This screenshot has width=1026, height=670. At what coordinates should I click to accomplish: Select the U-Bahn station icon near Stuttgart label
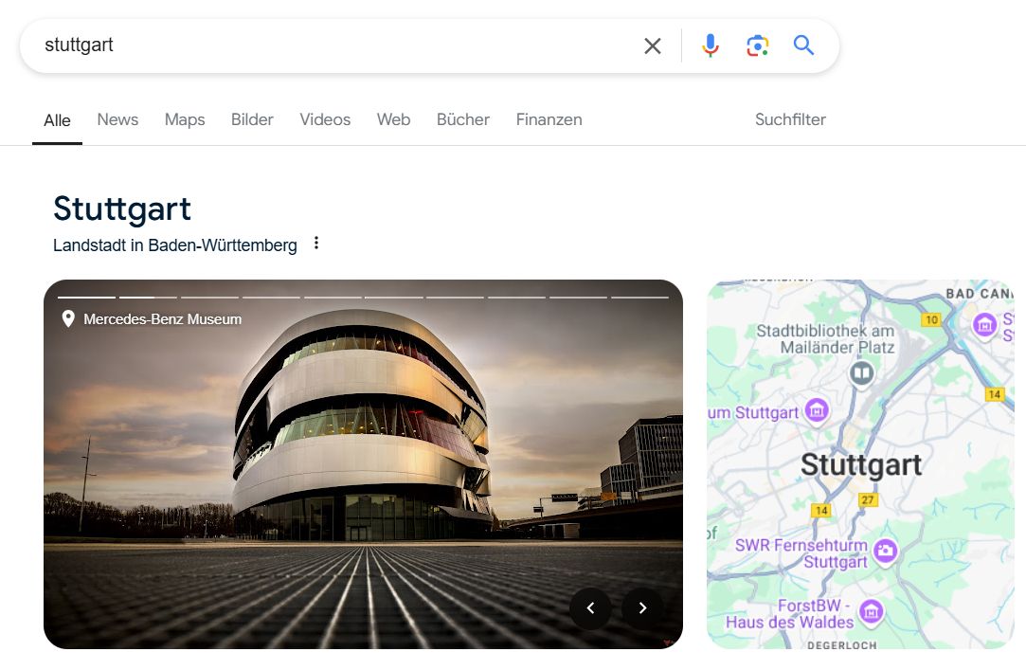(860, 373)
